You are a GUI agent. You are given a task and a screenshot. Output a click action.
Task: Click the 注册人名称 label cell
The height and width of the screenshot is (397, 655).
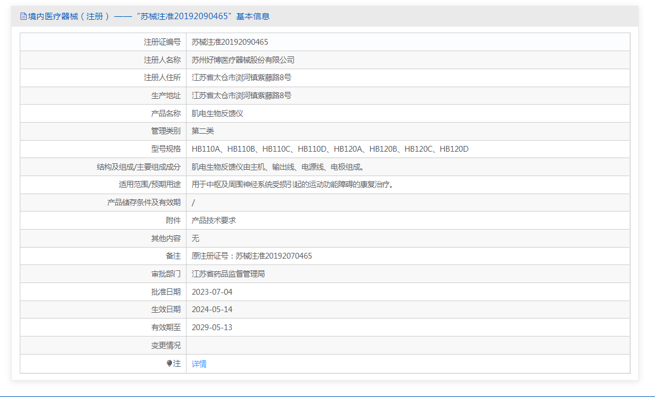coord(103,60)
